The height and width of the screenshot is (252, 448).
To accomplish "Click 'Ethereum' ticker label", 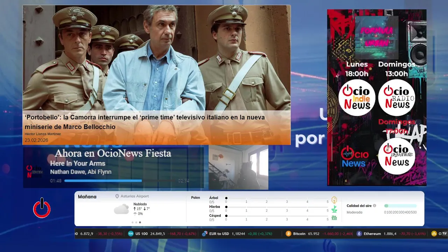I will (372, 234).
